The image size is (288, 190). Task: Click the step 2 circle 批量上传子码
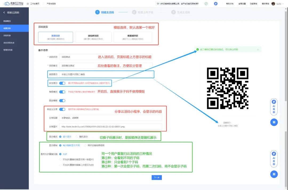[x=134, y=12]
